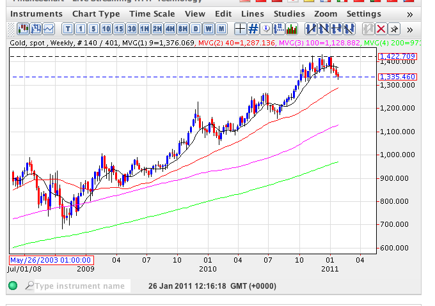Expand the menu bar overflow chevron
435x306 pixels.
coord(410,15)
